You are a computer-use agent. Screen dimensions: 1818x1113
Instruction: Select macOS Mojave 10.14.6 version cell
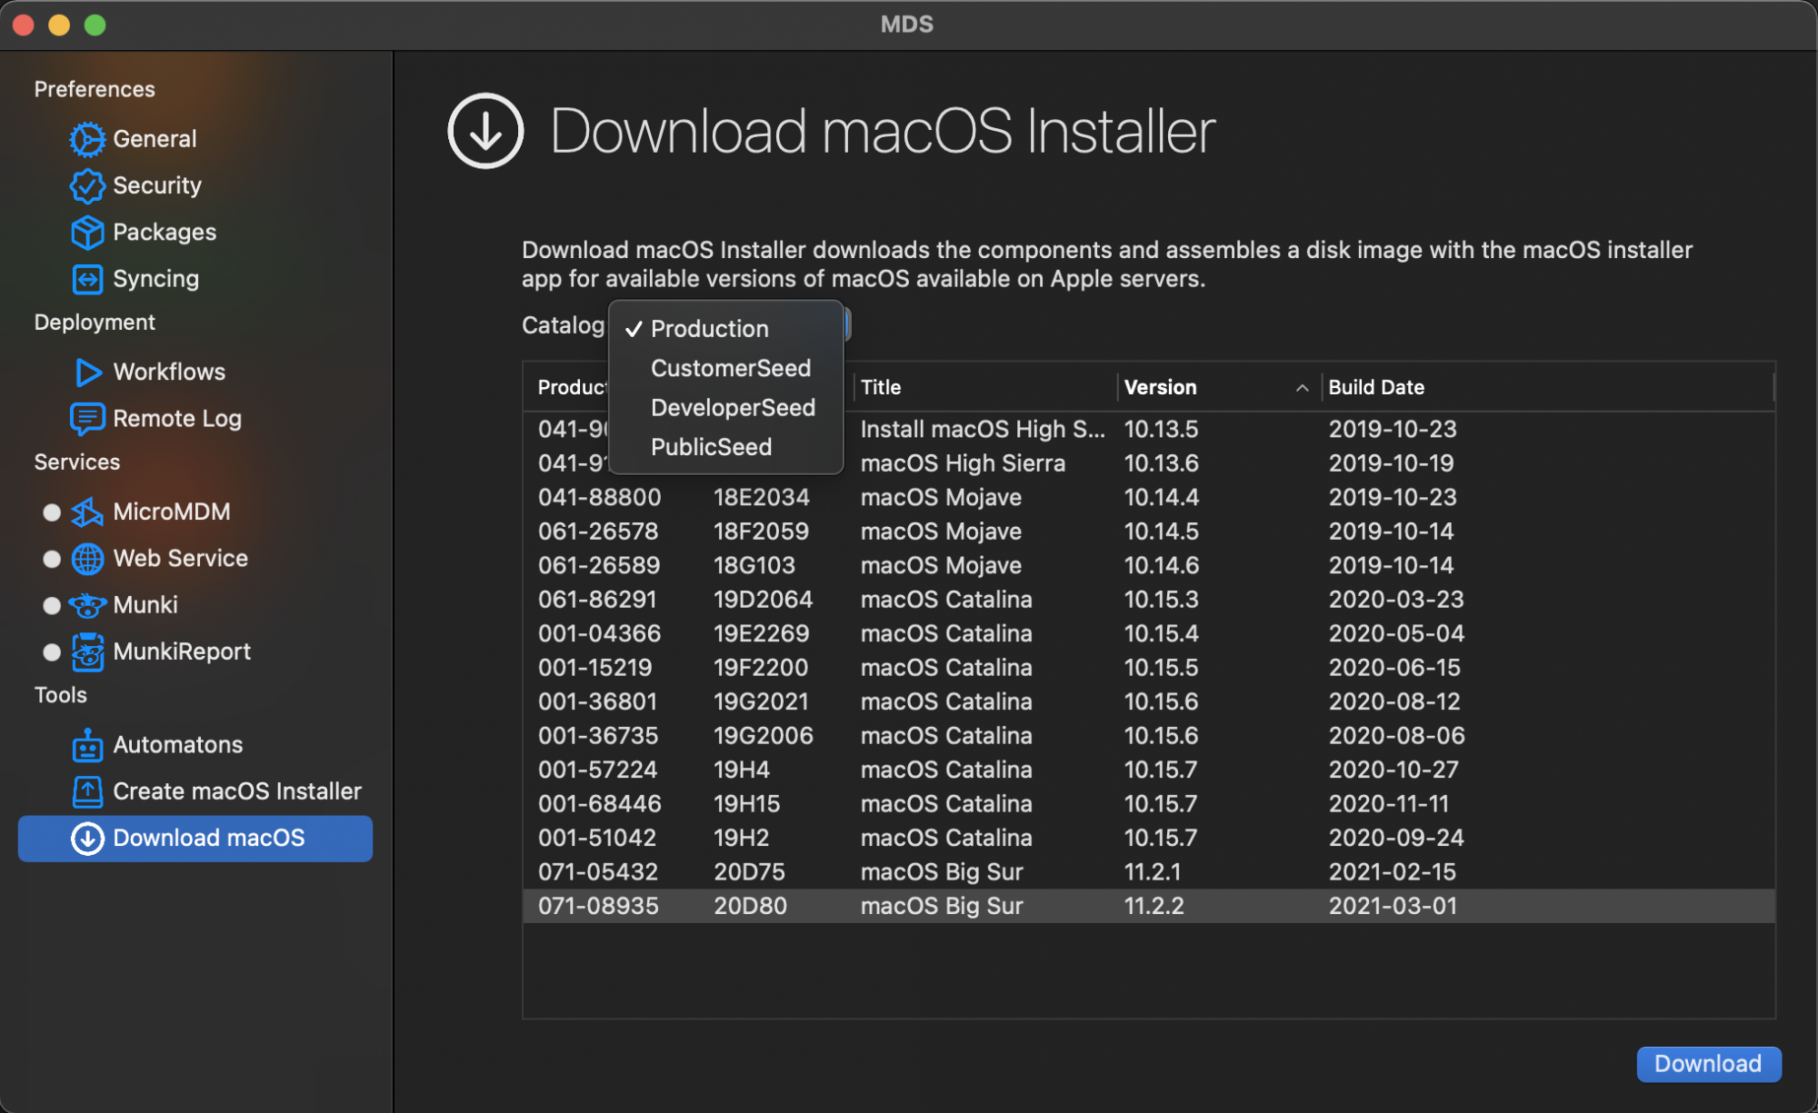coord(1161,565)
